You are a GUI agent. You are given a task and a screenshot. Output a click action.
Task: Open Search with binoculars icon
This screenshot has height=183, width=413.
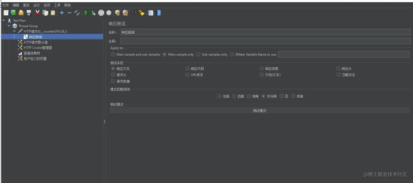click(x=134, y=13)
